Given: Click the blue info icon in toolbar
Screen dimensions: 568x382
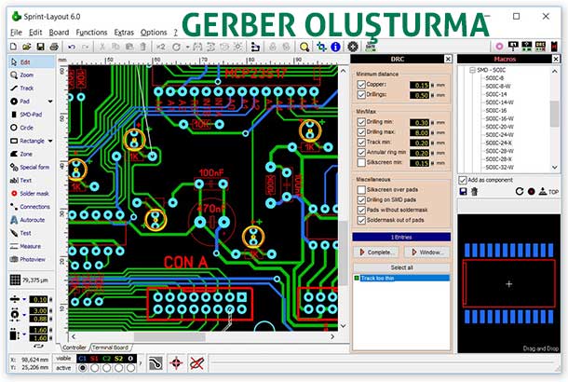Looking at the screenshot, I should click(x=335, y=47).
